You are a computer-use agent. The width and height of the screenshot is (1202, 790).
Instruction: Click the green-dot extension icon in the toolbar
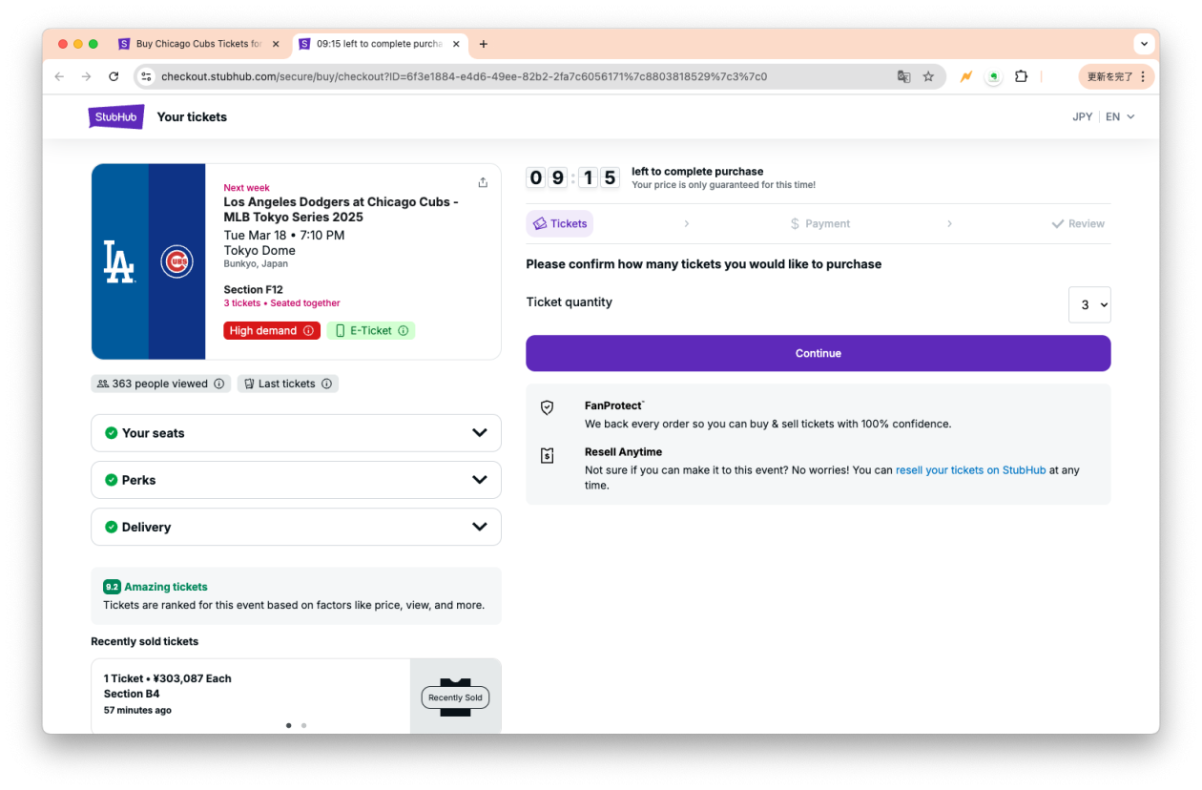(x=994, y=76)
